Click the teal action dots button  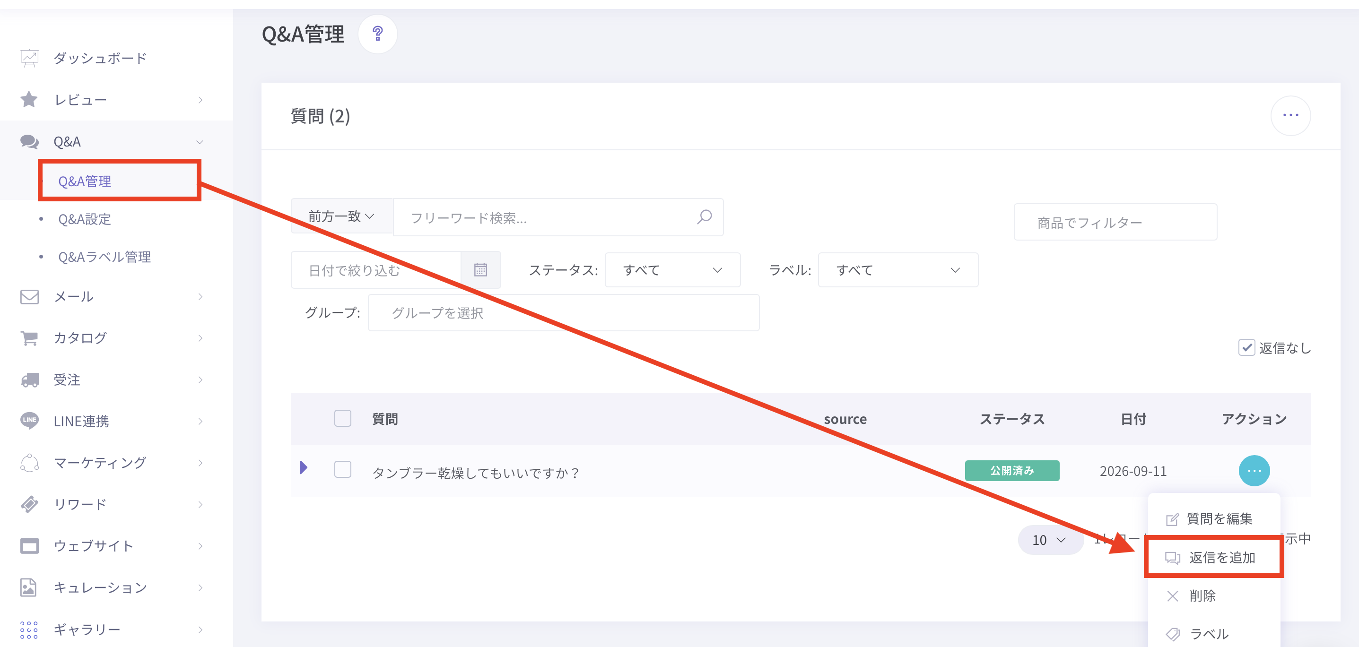click(x=1254, y=470)
